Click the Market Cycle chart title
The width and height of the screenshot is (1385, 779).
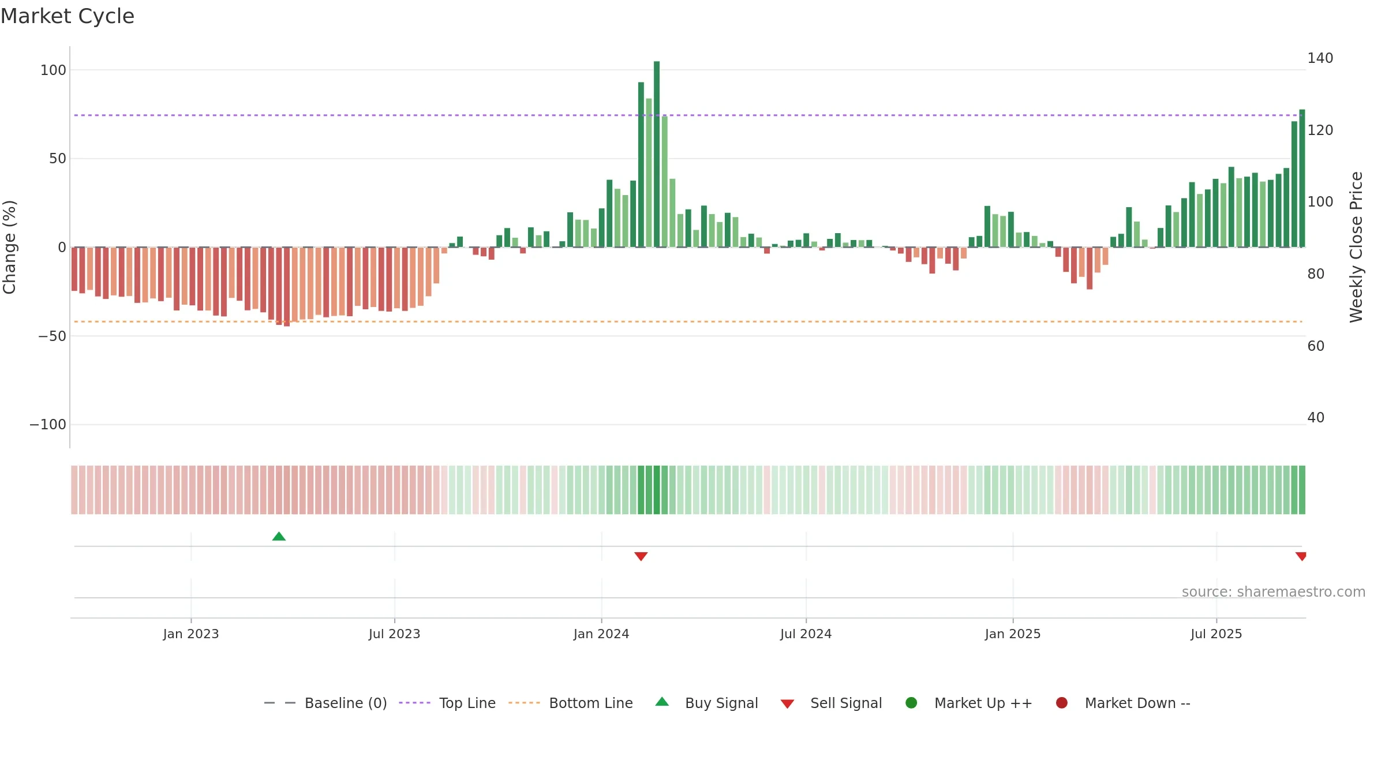68,16
